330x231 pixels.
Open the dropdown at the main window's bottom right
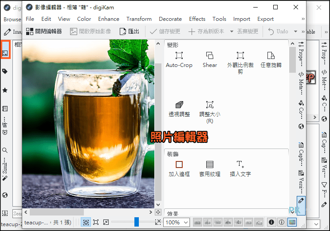(316, 224)
